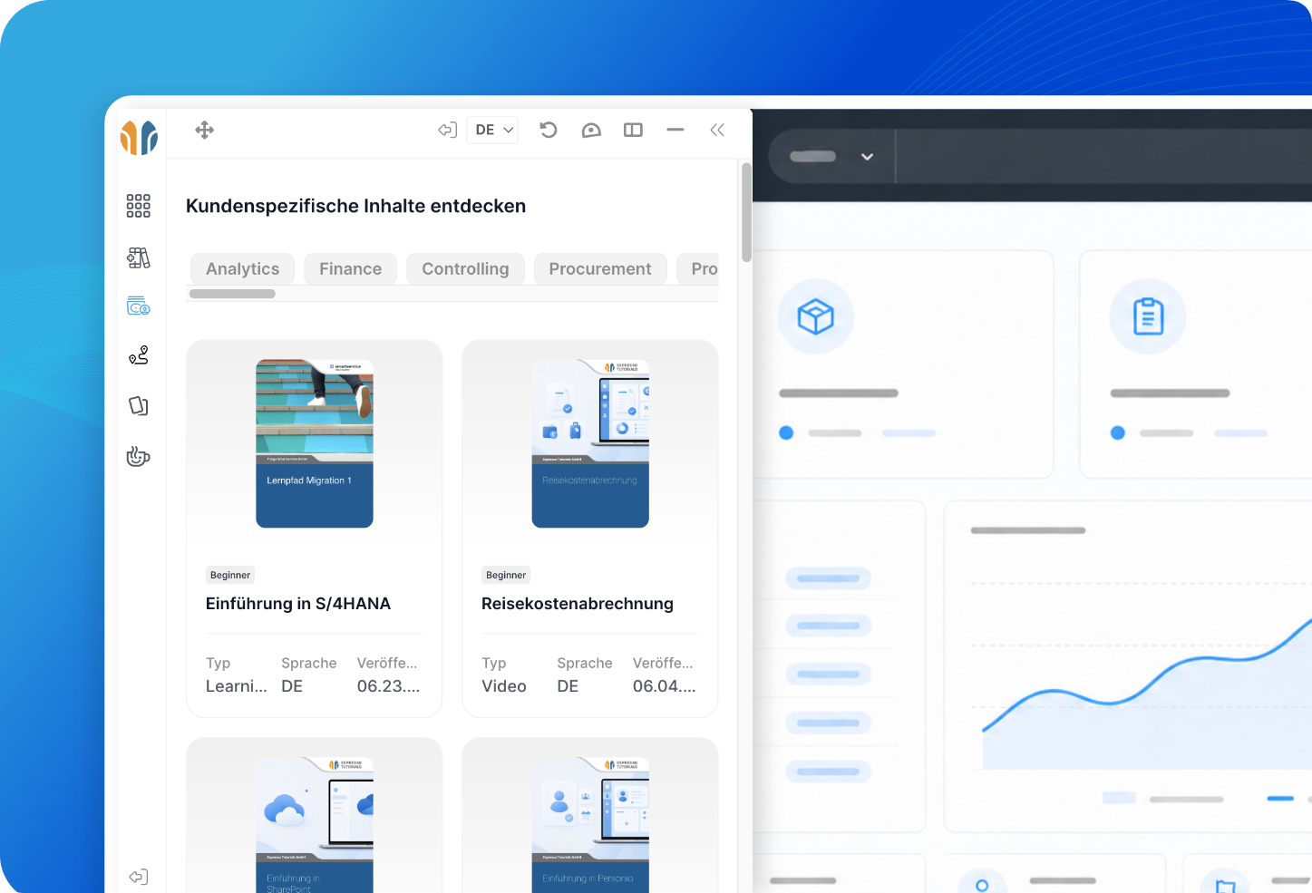Open the grid overview icon in sidebar
This screenshot has width=1312, height=893.
click(x=138, y=206)
